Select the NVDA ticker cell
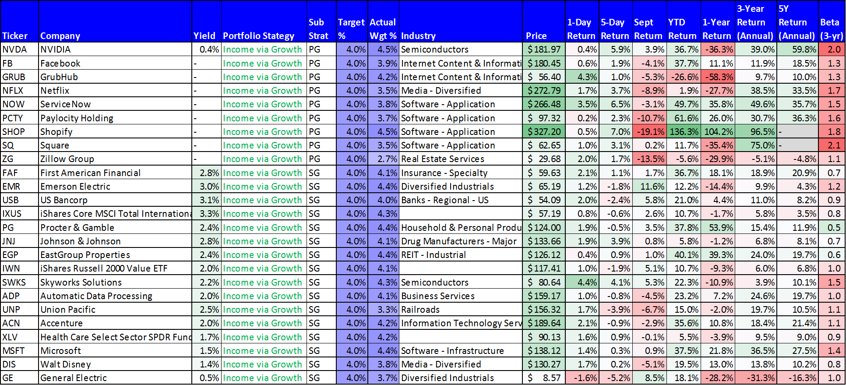This screenshot has width=846, height=385. pos(19,49)
